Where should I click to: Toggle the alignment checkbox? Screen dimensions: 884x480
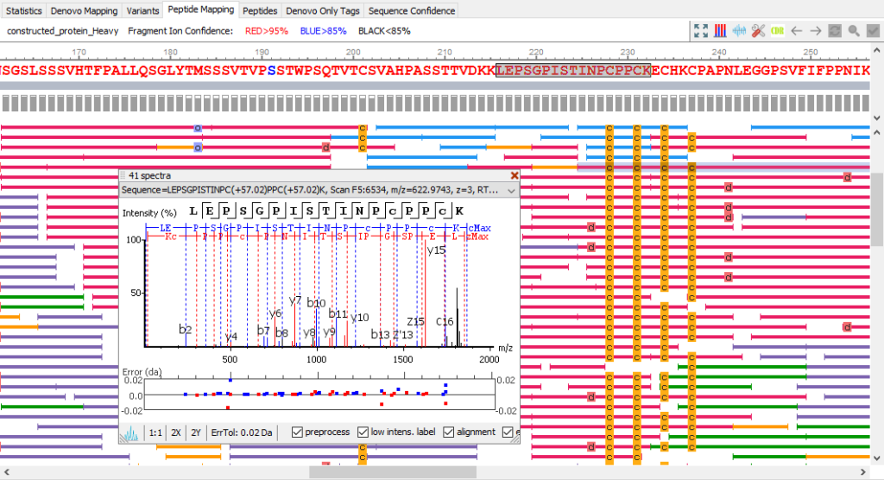pyautogui.click(x=449, y=432)
